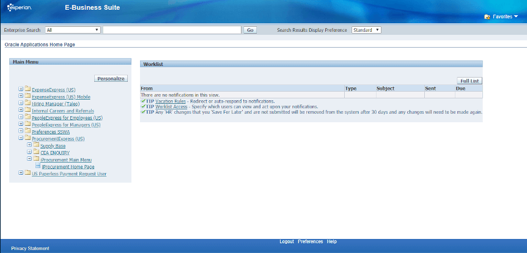Click the Hiring Manager (Taleo) folder icon
The image size is (527, 253).
click(x=28, y=103)
